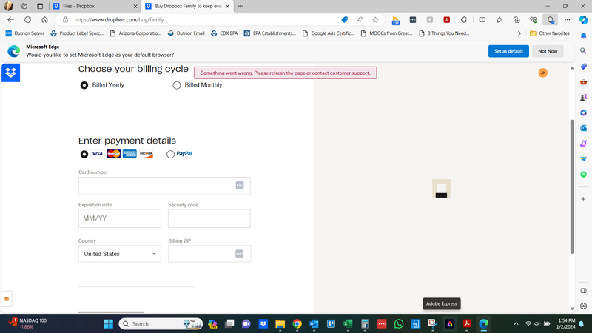Image resolution: width=592 pixels, height=333 pixels.
Task: Open Product Label Searc... bookmark
Action: tap(77, 33)
